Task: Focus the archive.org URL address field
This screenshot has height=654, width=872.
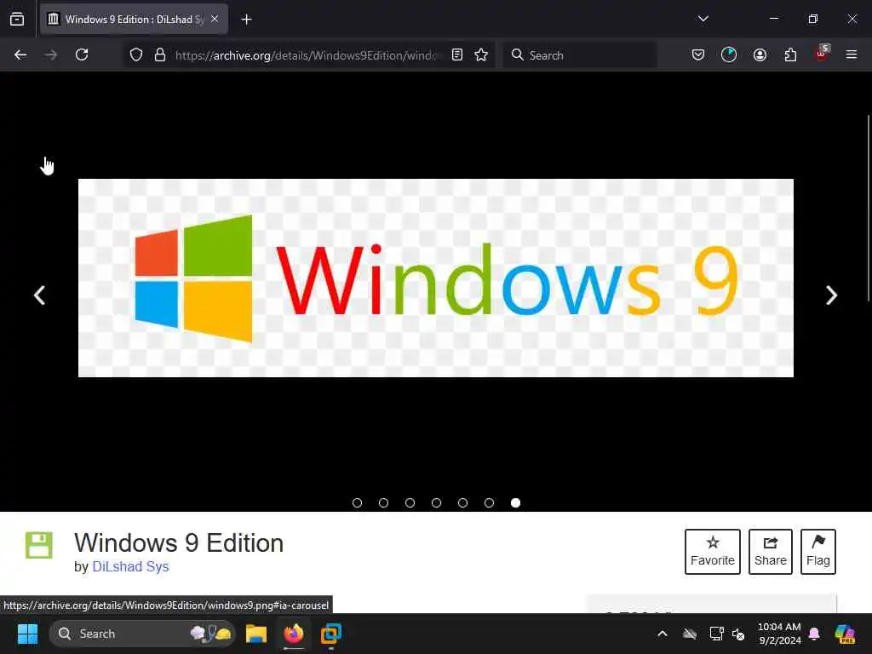Action: click(x=308, y=55)
